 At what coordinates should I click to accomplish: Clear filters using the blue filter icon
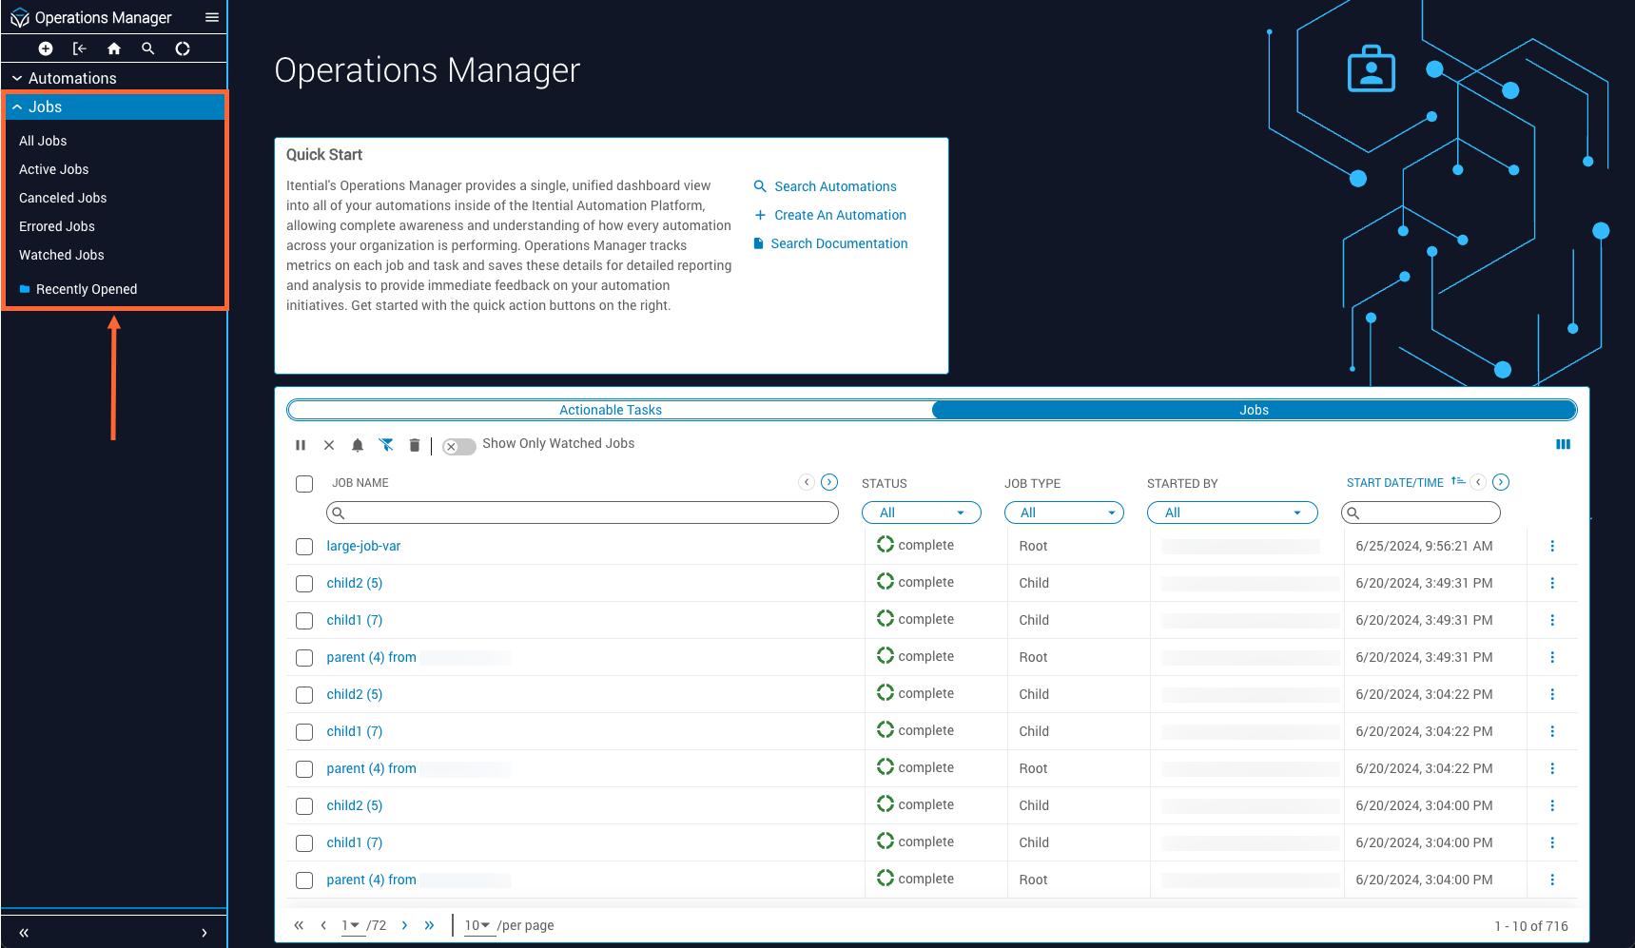point(386,445)
